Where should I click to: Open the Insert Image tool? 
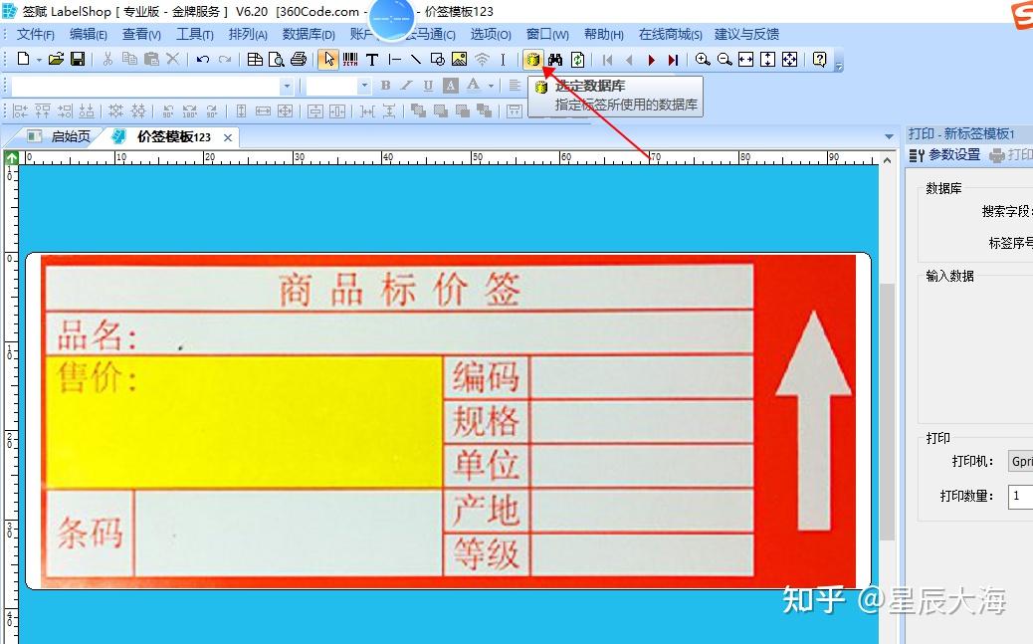[460, 59]
